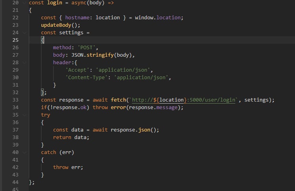Screen dimensions: 295x191
Task: Click the 'response' variable declaration on line 33
Action: (x=71, y=100)
